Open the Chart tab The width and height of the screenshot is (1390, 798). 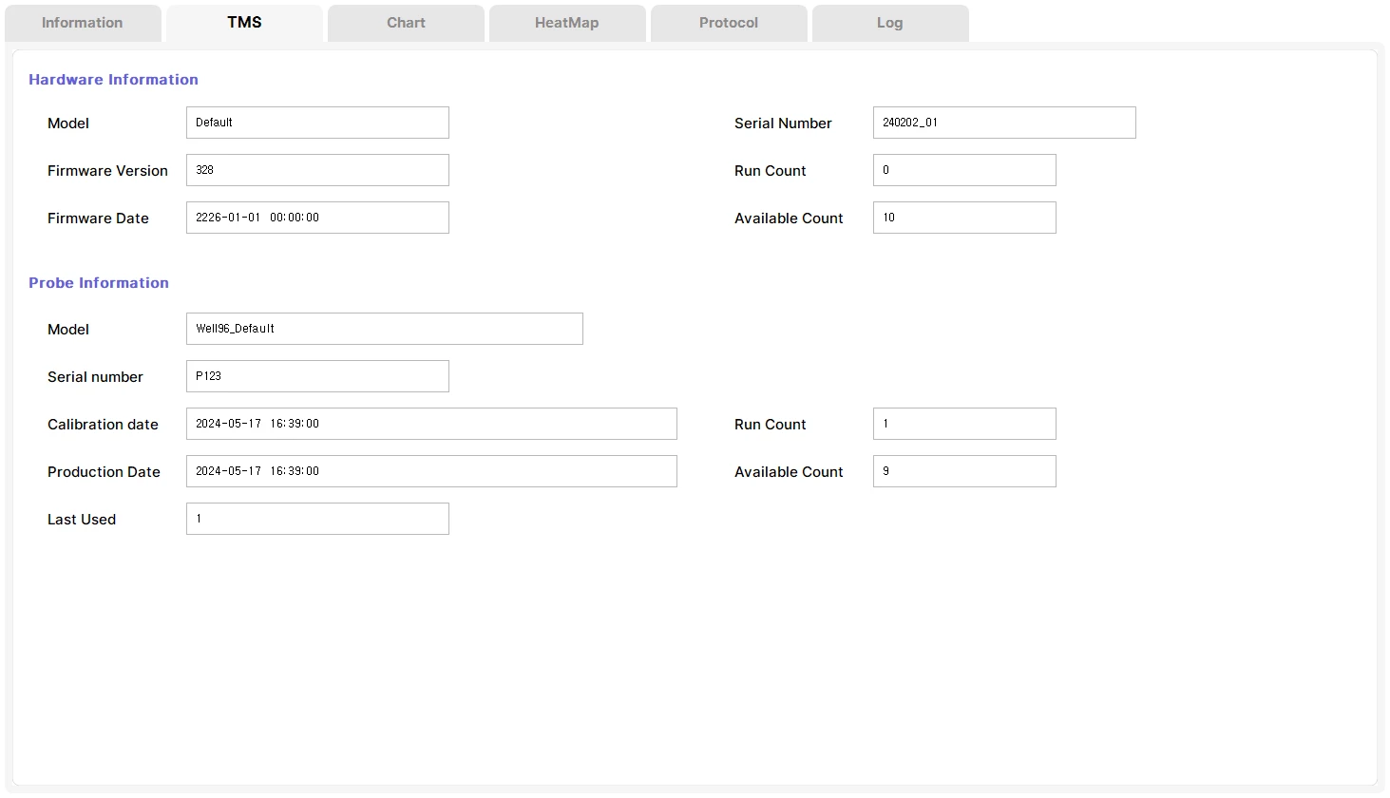click(406, 23)
